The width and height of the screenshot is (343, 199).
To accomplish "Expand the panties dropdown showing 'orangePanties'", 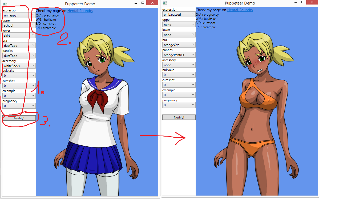I will [179, 55].
